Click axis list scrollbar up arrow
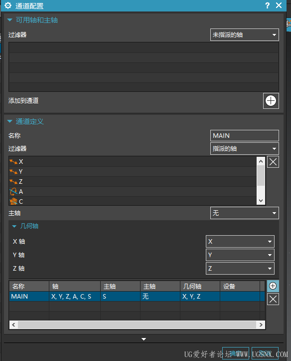 tap(261, 161)
